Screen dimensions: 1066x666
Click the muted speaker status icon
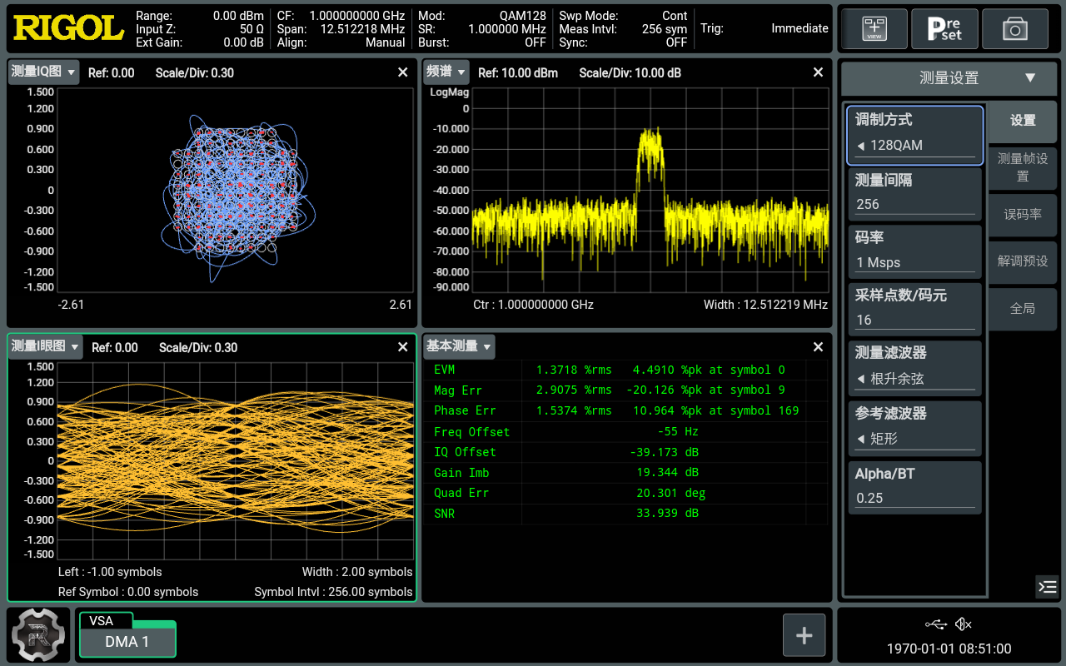tap(964, 624)
